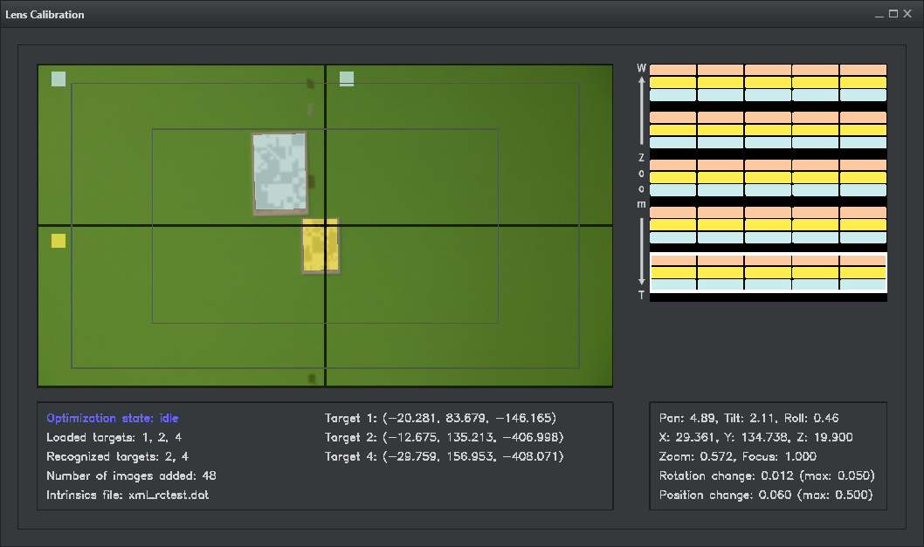Click the vertical Zoom axis label

point(642,181)
